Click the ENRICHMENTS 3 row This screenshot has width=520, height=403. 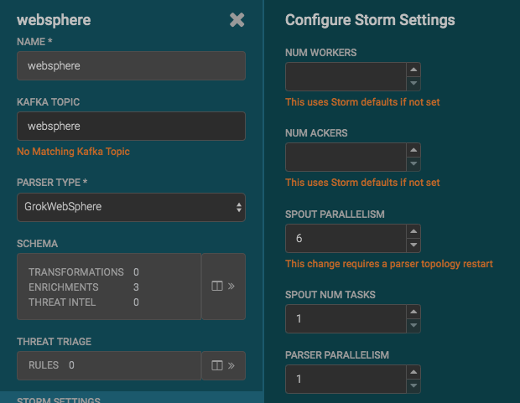coord(84,287)
